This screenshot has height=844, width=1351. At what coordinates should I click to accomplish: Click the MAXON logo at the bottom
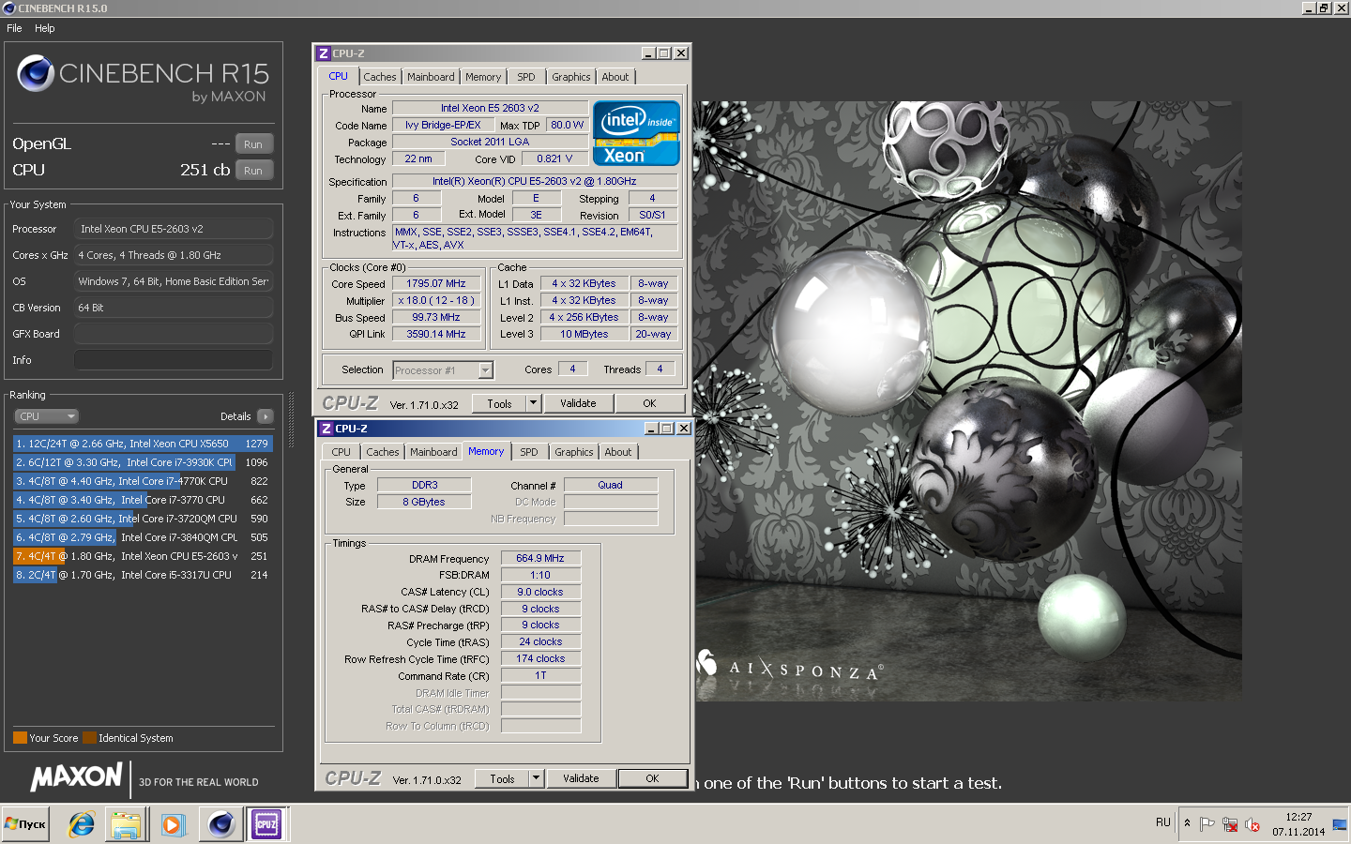click(x=76, y=777)
